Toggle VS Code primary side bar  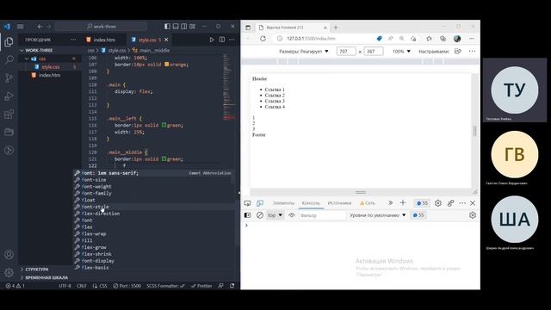[167, 27]
